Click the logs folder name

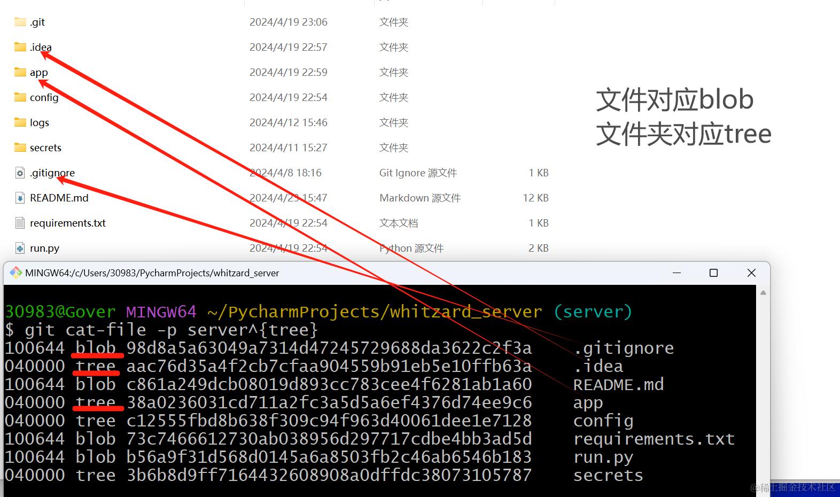tap(40, 122)
